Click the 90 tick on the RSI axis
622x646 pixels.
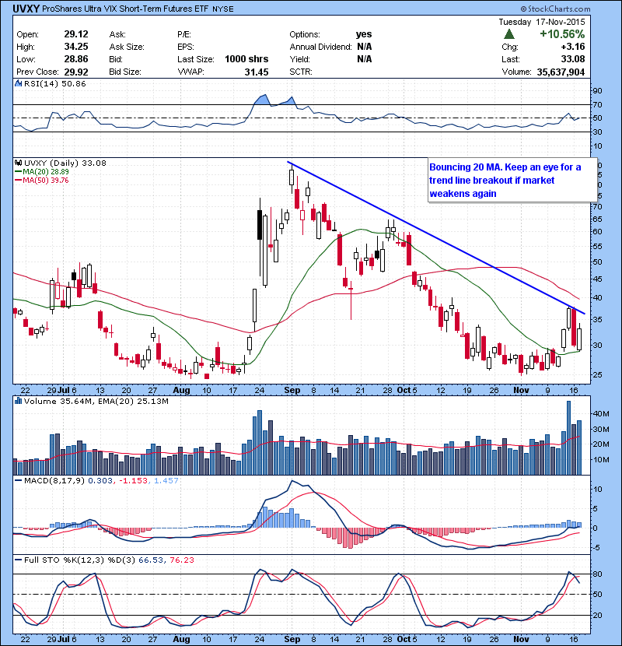coord(597,90)
